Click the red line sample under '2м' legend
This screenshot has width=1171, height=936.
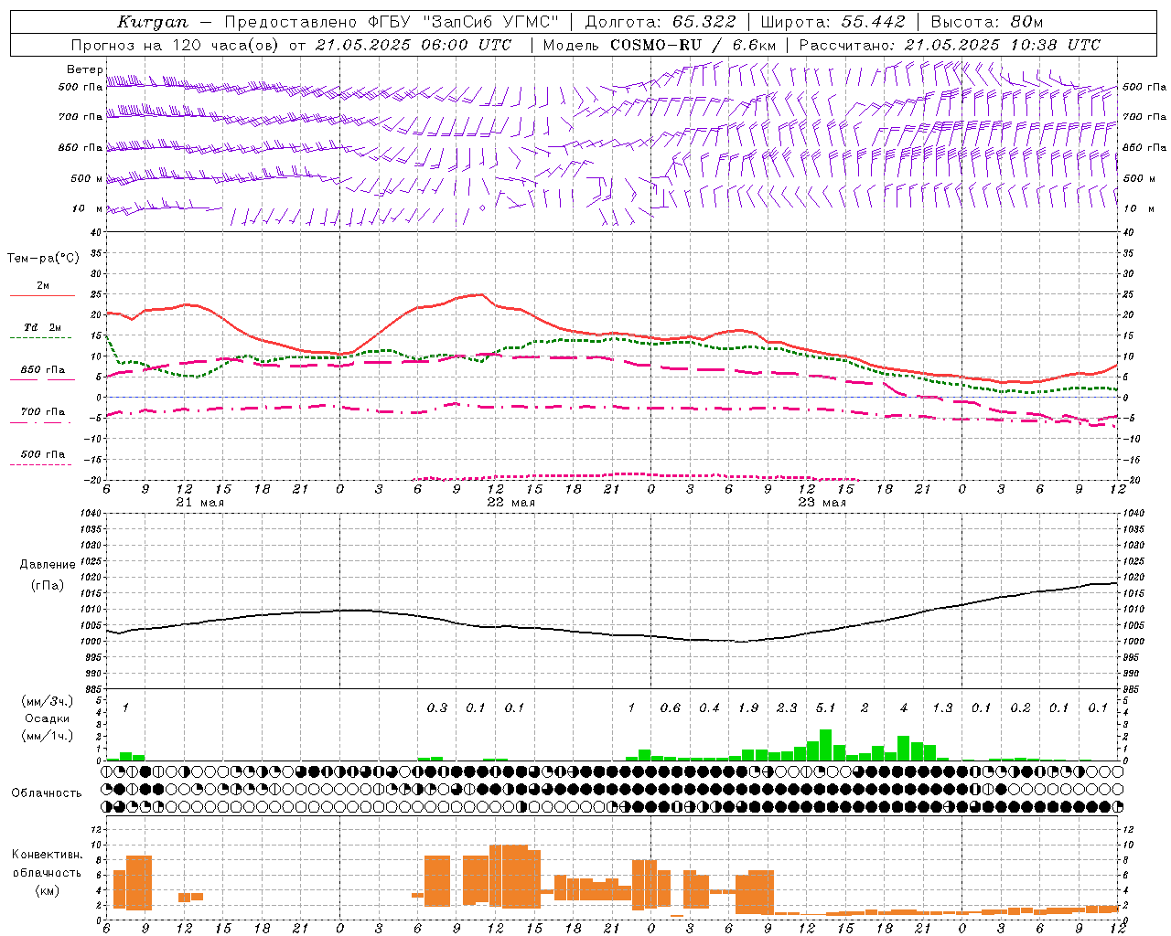(42, 295)
